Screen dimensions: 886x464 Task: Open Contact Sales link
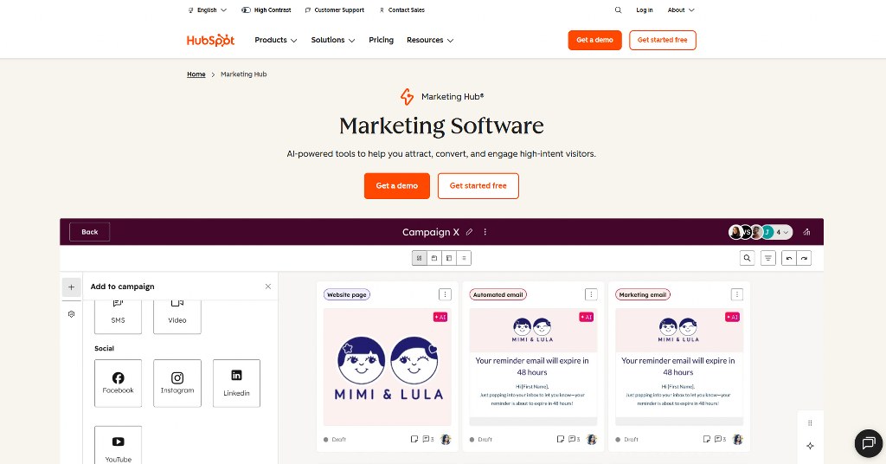401,10
